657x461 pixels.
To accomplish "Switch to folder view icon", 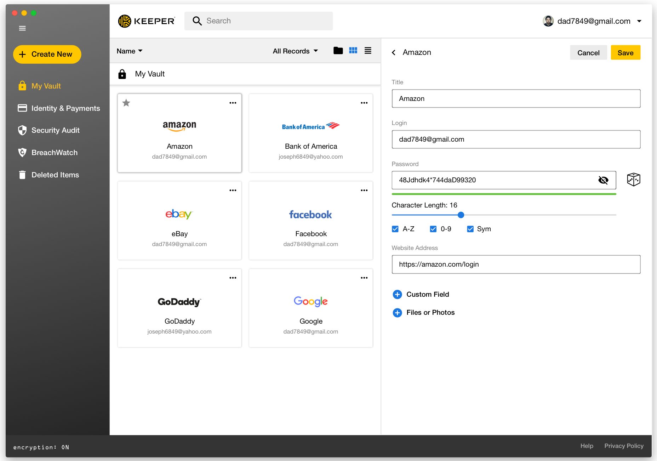I will tap(338, 51).
